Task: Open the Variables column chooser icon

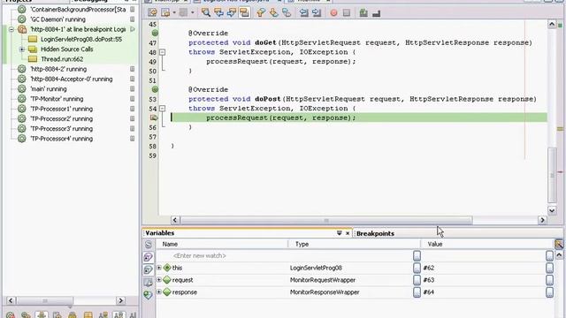Action: point(559,244)
